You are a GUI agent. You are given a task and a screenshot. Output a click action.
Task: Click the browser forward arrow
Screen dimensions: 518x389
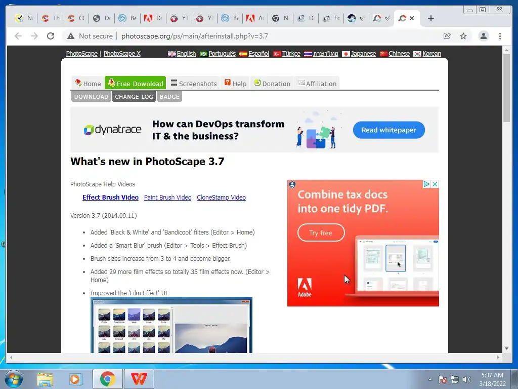tap(34, 36)
